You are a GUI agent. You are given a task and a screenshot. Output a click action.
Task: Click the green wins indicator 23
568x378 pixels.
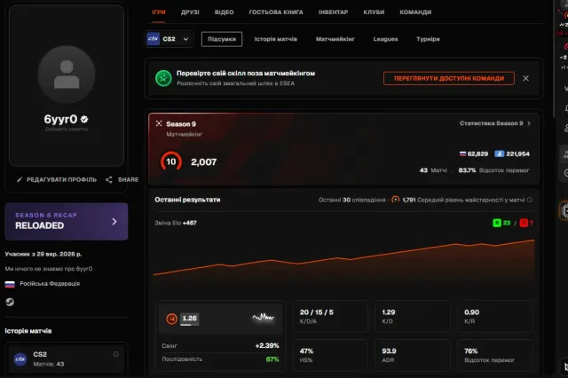click(x=501, y=223)
